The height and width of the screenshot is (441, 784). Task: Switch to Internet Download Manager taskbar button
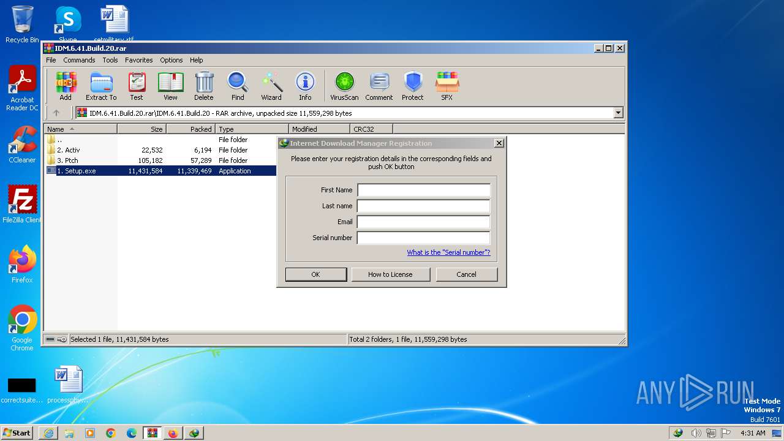click(x=194, y=433)
